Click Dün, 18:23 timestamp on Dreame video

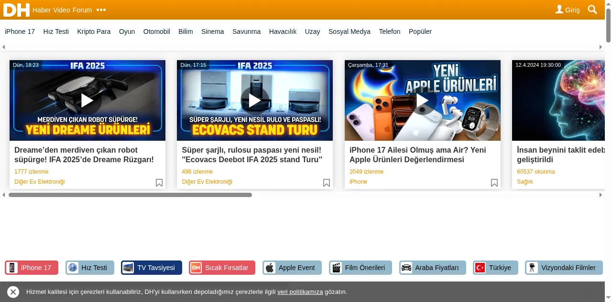pyautogui.click(x=26, y=65)
